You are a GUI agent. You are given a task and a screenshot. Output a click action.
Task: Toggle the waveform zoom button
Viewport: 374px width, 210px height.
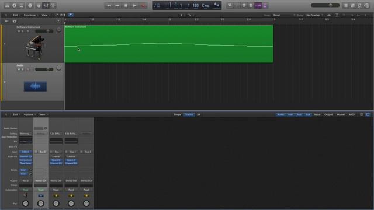[x=329, y=15]
